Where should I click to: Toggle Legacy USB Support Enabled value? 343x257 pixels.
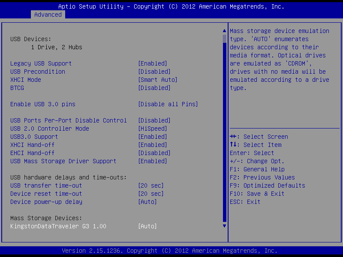152,63
